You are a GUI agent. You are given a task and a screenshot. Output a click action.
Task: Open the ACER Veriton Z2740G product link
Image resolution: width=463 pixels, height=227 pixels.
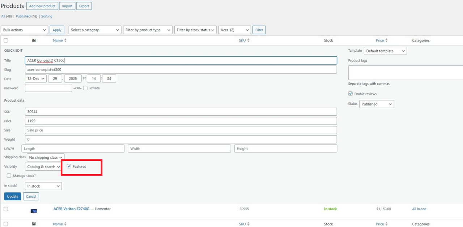pos(71,209)
